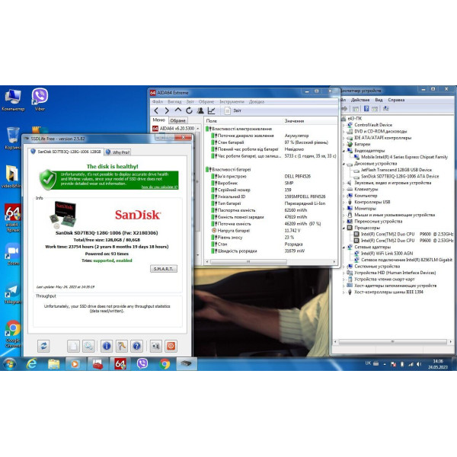The width and height of the screenshot is (457, 457).
Task: Open Действие menu in Device Manager
Action: tap(360, 100)
